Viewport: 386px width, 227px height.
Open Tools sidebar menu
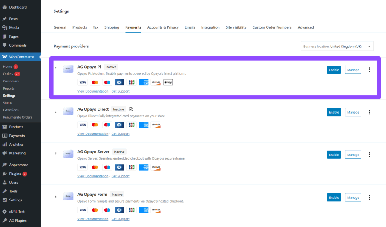point(13,191)
